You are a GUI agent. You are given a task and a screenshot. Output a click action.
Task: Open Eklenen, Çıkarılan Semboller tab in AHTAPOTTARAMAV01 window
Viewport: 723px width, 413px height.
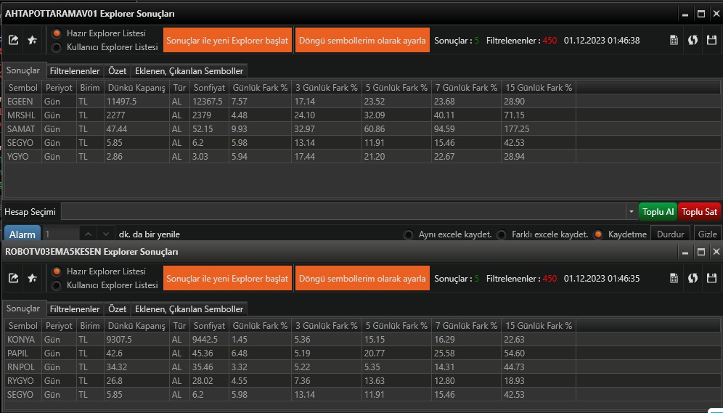click(x=189, y=71)
